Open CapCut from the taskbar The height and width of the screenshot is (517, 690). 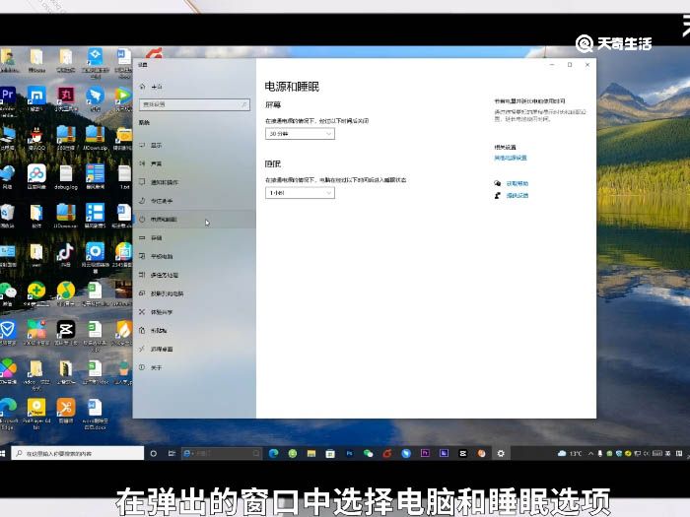[x=463, y=453]
